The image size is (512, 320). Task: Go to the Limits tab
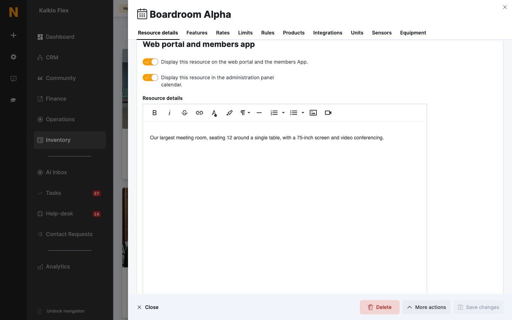click(x=245, y=33)
